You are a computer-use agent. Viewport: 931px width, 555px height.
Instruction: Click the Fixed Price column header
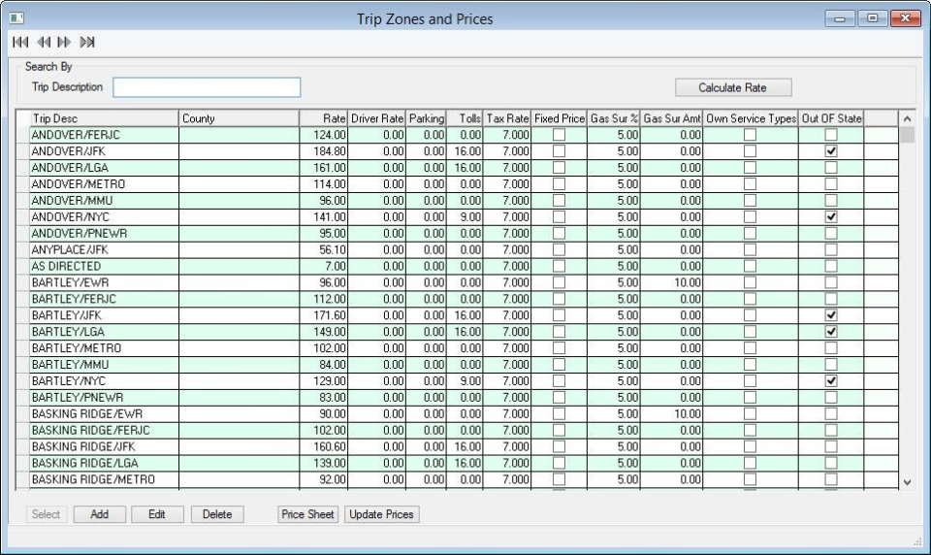coord(560,118)
